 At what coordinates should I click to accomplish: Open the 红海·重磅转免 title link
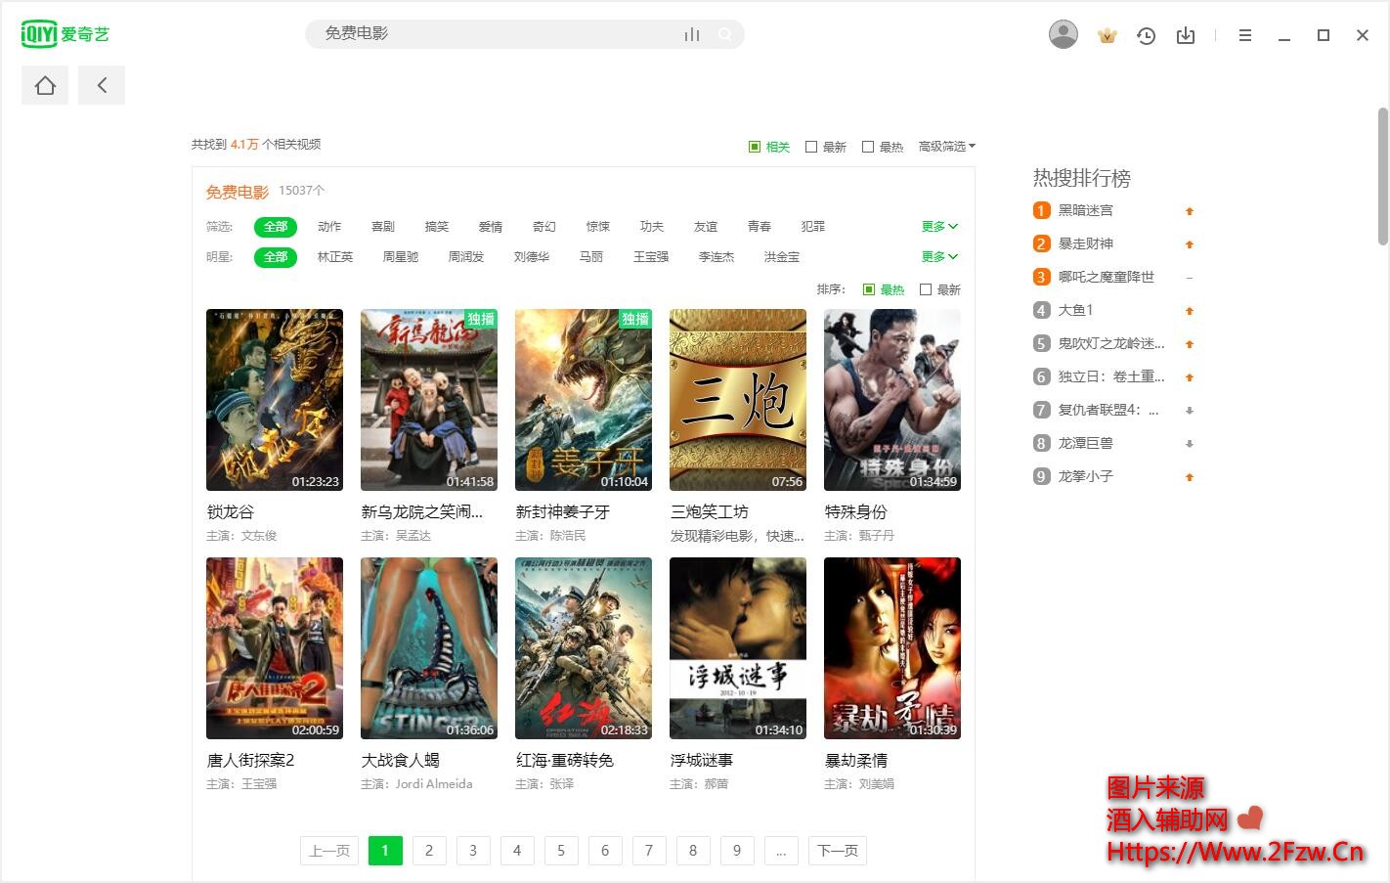pos(565,760)
